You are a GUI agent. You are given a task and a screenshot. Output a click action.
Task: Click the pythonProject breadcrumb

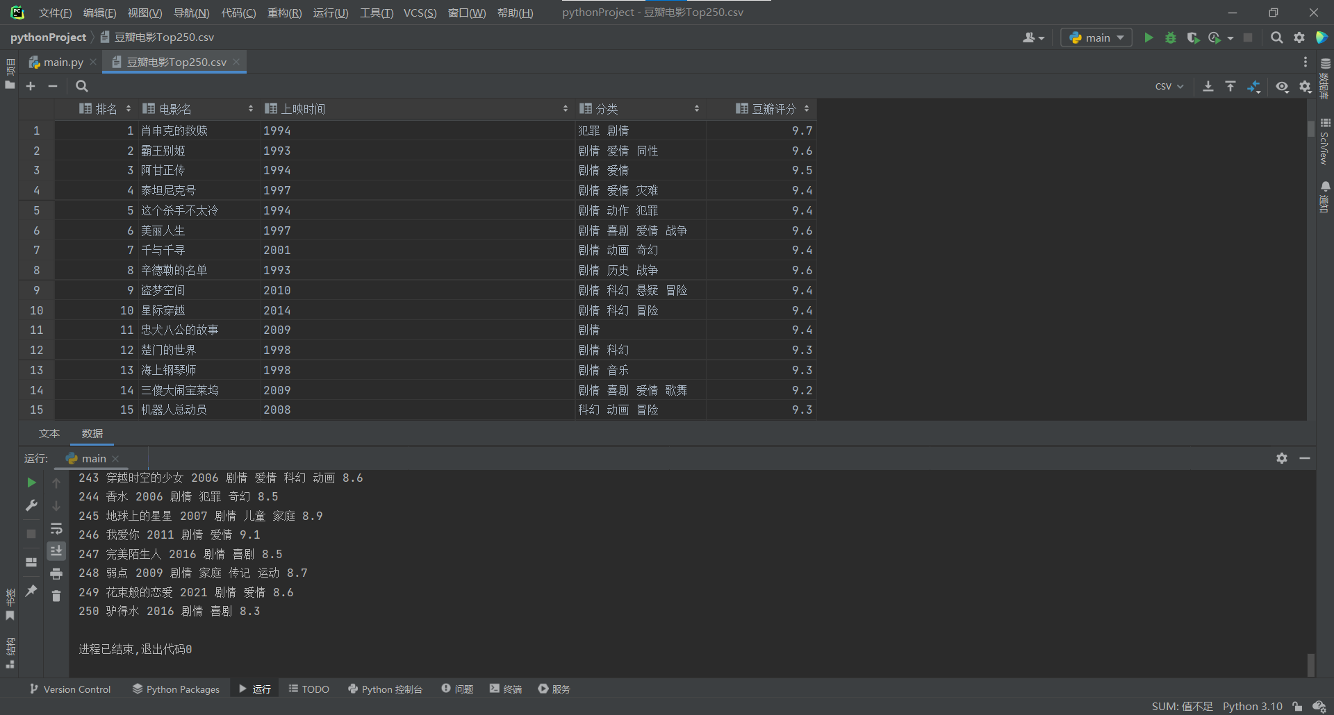[48, 37]
